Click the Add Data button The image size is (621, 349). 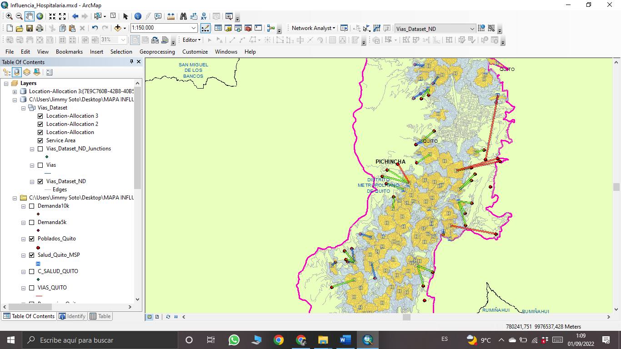pos(118,28)
